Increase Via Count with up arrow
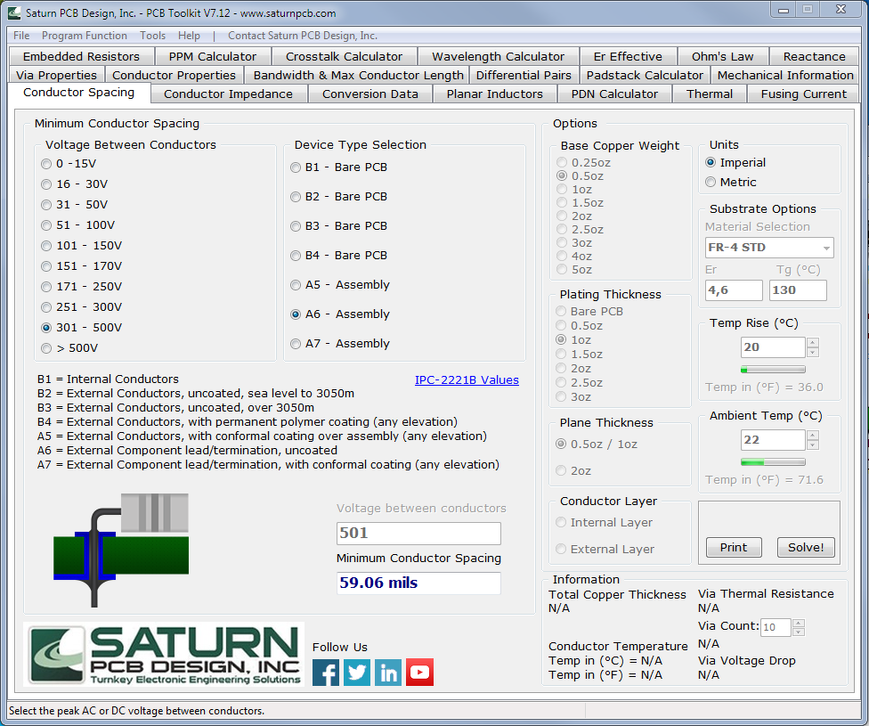This screenshot has width=869, height=726. pyautogui.click(x=799, y=623)
